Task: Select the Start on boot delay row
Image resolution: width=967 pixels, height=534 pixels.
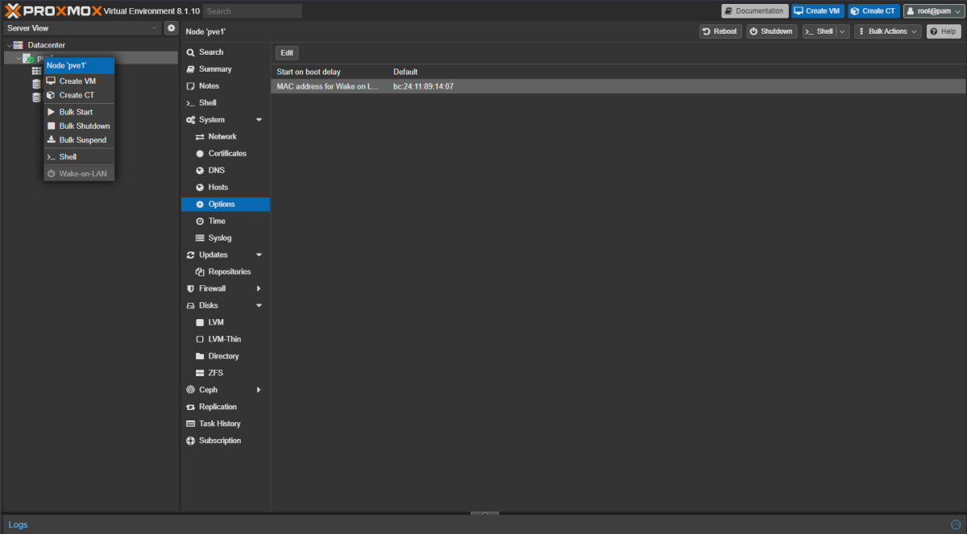Action: click(x=618, y=72)
